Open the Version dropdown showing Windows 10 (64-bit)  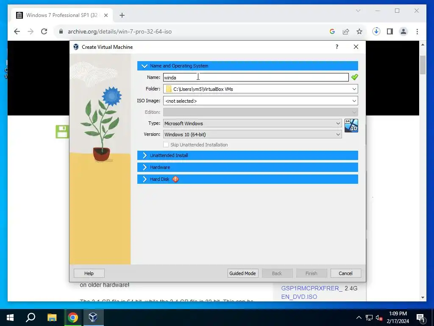tap(252, 135)
